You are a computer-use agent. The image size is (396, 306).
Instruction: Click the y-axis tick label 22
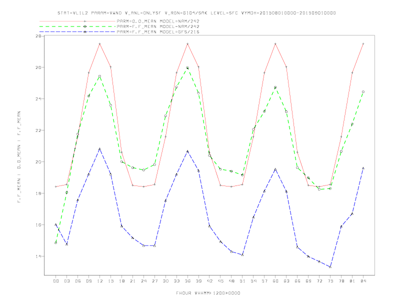pyautogui.click(x=38, y=130)
